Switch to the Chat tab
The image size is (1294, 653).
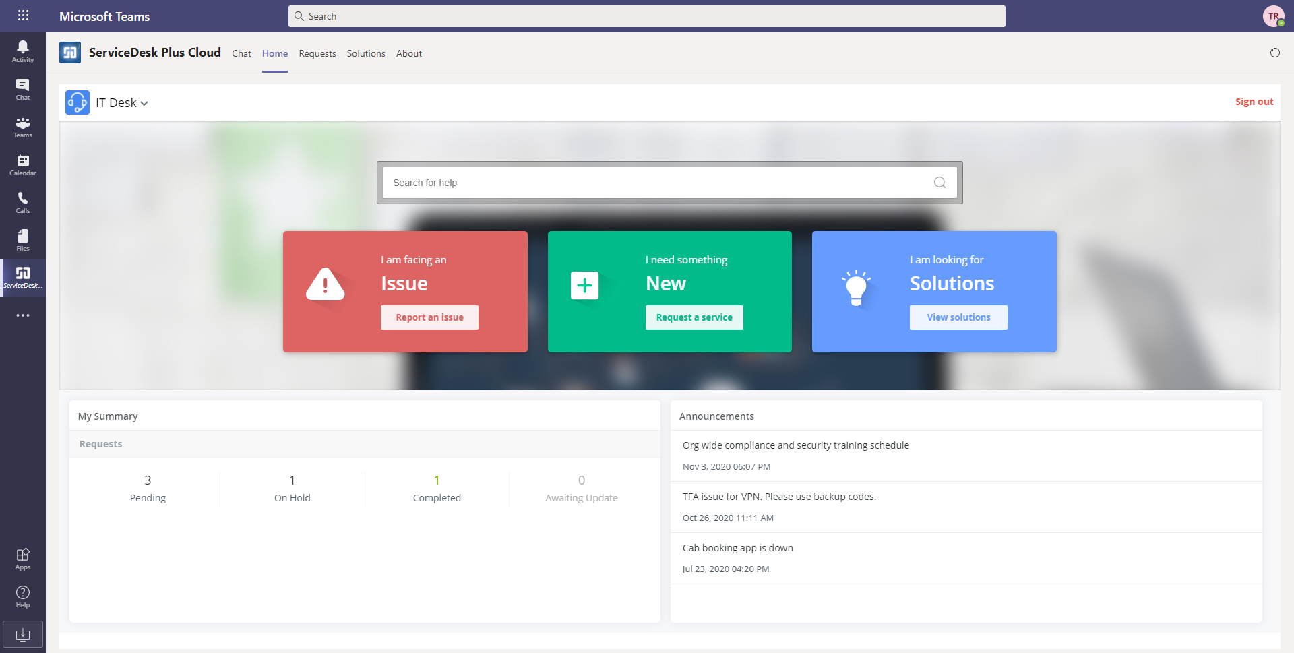[x=241, y=53]
